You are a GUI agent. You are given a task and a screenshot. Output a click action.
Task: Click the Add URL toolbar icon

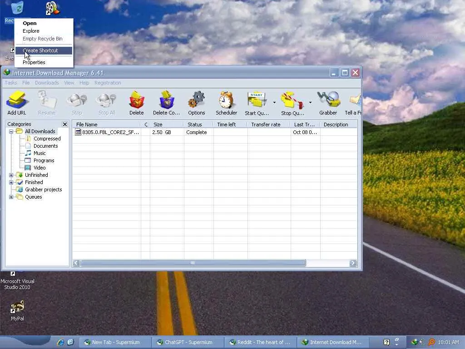click(x=17, y=103)
